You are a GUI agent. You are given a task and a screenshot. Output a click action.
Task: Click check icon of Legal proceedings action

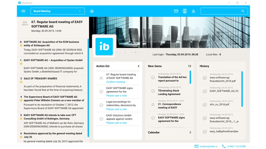pyautogui.click(x=101, y=105)
